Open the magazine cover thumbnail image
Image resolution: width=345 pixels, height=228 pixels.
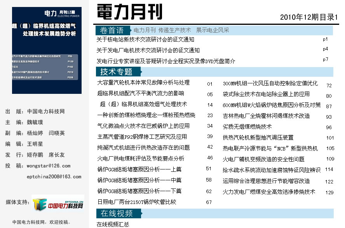(47, 50)
